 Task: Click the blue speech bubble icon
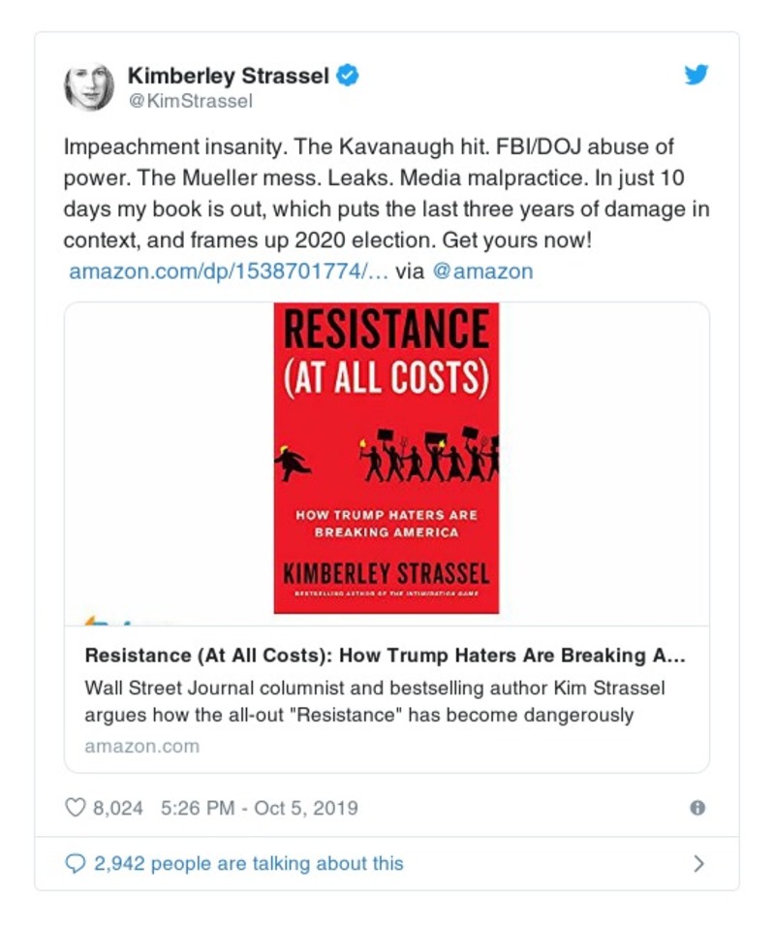(x=75, y=863)
